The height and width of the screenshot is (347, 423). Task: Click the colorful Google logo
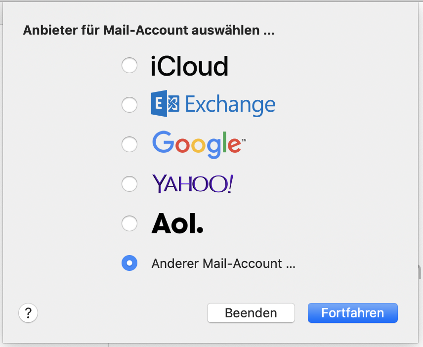(x=196, y=144)
